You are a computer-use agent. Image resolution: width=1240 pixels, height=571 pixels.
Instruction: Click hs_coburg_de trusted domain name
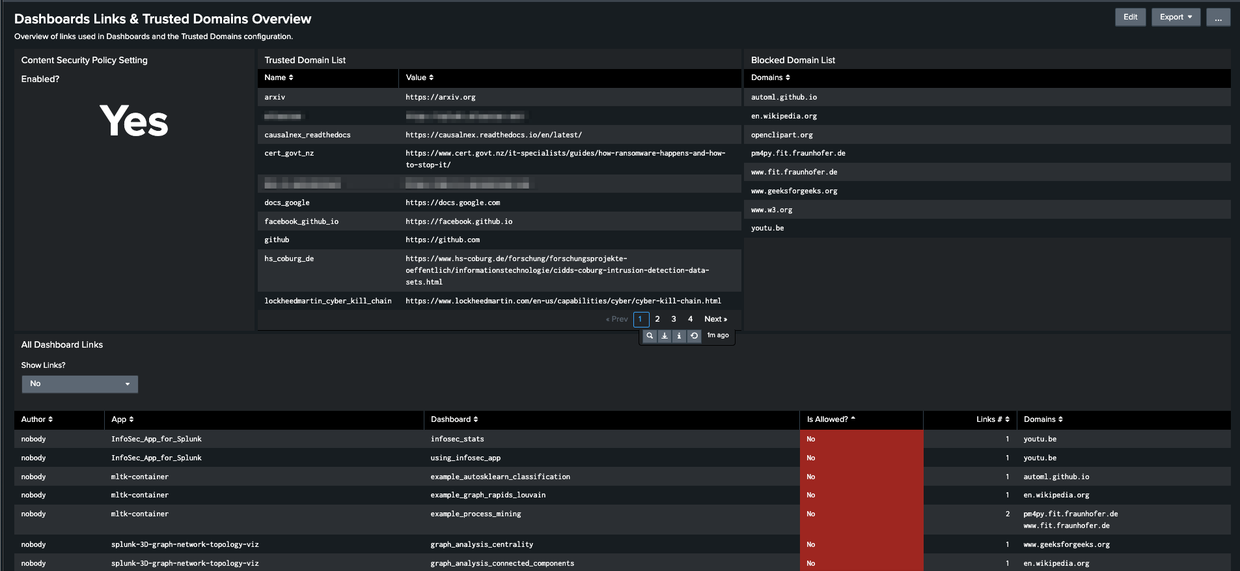pos(289,258)
